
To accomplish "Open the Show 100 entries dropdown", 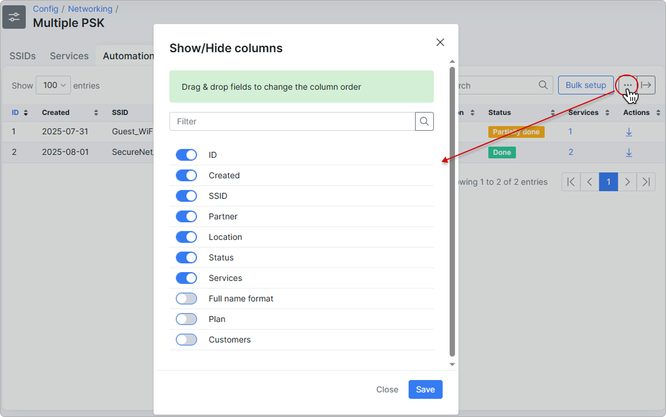I will click(x=53, y=86).
